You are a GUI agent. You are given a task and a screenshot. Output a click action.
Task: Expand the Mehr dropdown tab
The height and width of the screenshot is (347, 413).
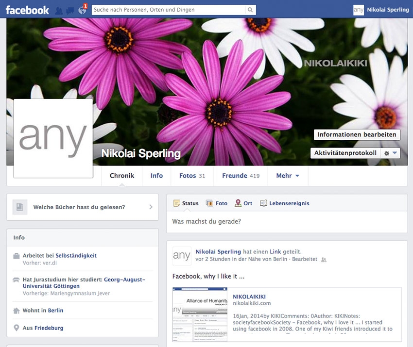(288, 176)
